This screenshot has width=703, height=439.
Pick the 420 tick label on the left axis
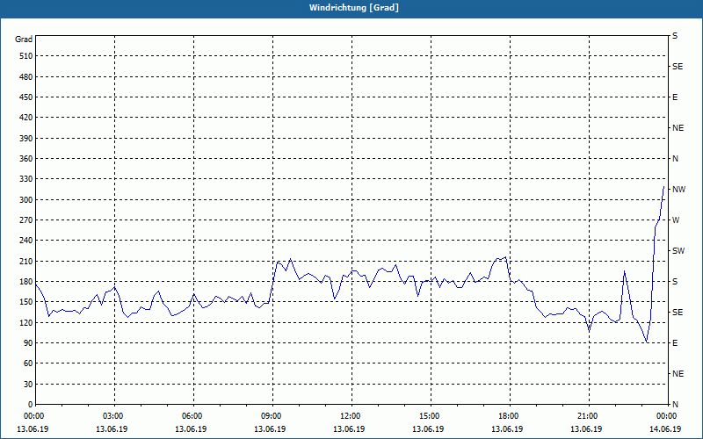pos(26,118)
